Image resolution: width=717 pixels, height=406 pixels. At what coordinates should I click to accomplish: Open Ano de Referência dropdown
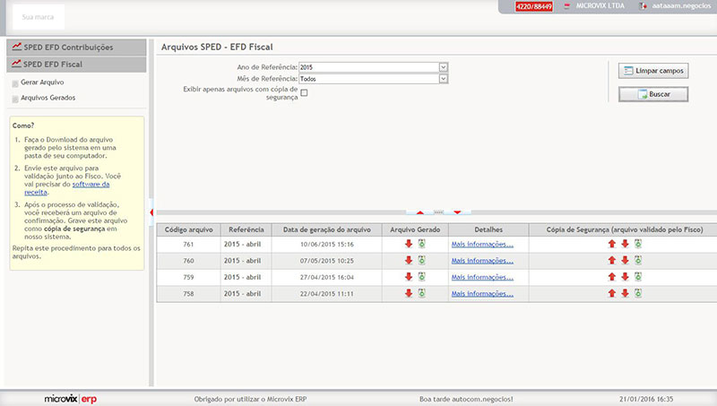coord(443,67)
